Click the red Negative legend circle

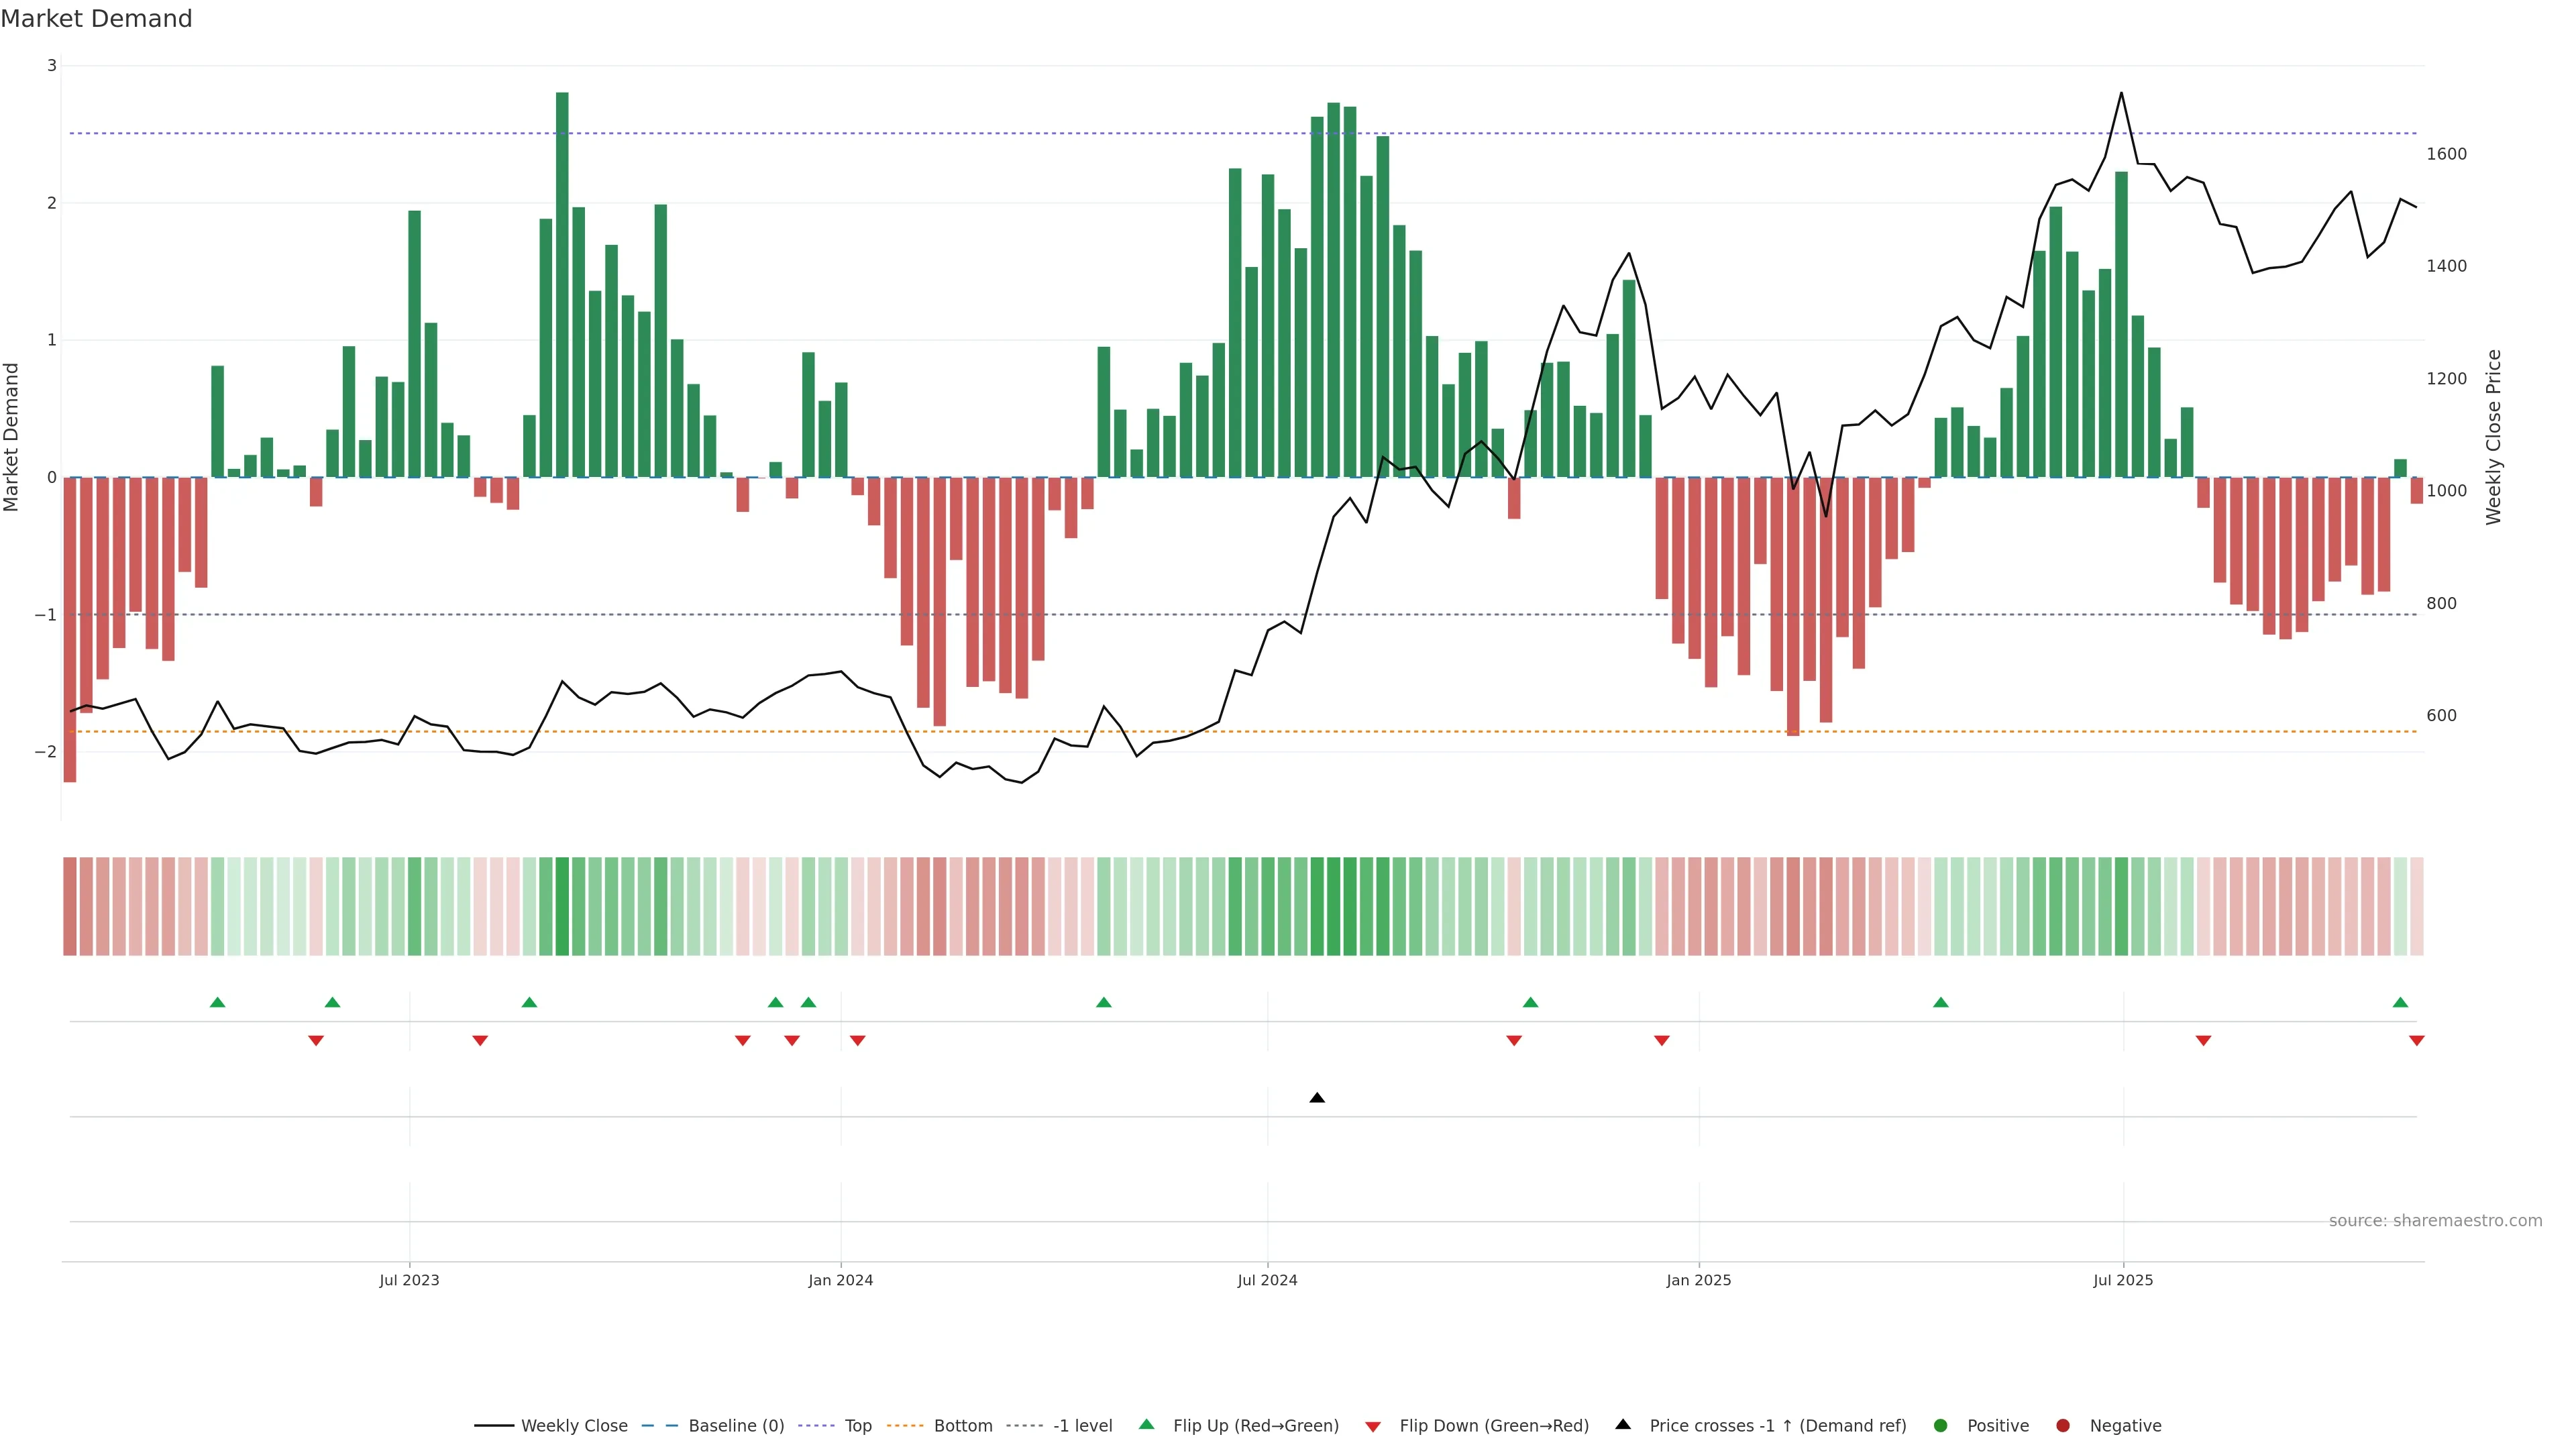[2063, 1425]
